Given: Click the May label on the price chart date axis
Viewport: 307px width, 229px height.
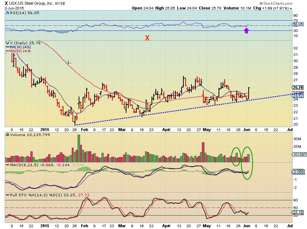Looking at the screenshot, I should (x=207, y=130).
